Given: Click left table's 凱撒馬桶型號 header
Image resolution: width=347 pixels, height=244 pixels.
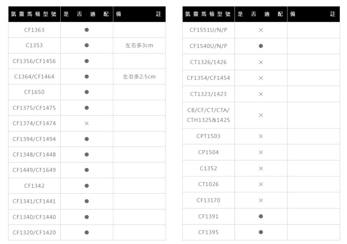Looking at the screenshot, I should point(34,14).
